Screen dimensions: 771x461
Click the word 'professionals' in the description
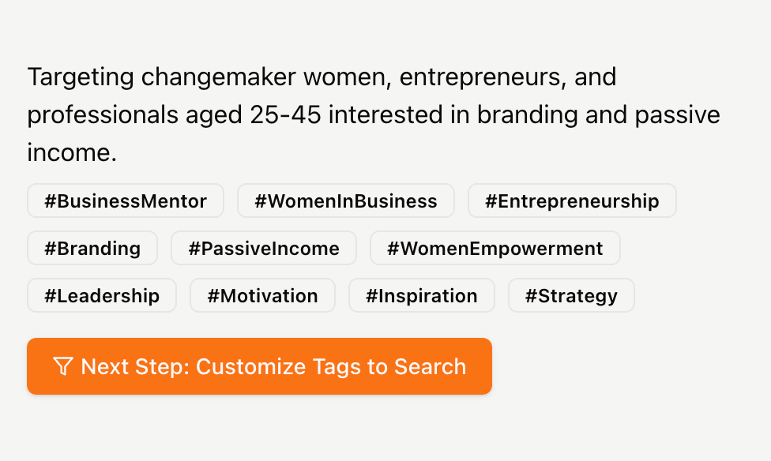[x=103, y=116]
